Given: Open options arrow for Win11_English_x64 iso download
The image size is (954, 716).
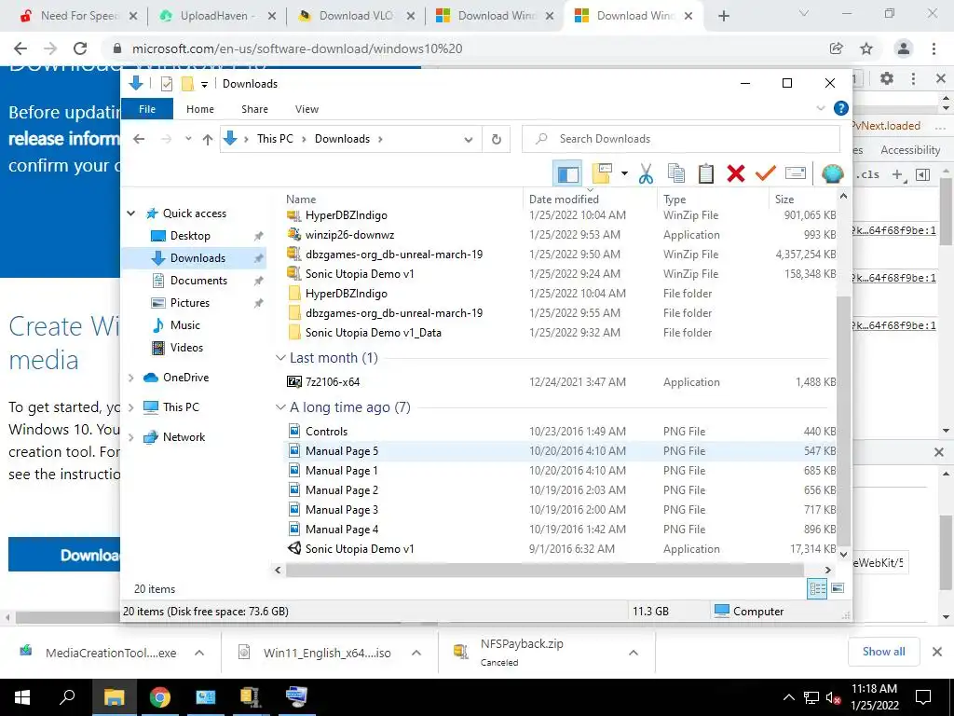Looking at the screenshot, I should pos(416,653).
